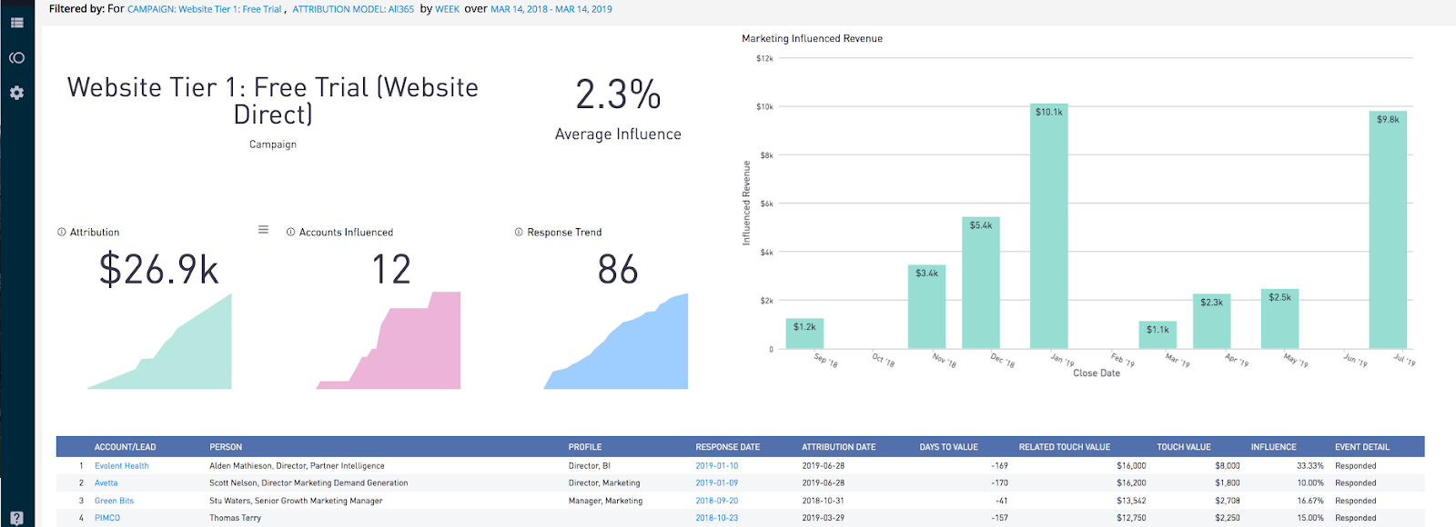This screenshot has width=1456, height=527.
Task: Click the toggle-shaped icon in left sidebar
Action: click(x=16, y=57)
